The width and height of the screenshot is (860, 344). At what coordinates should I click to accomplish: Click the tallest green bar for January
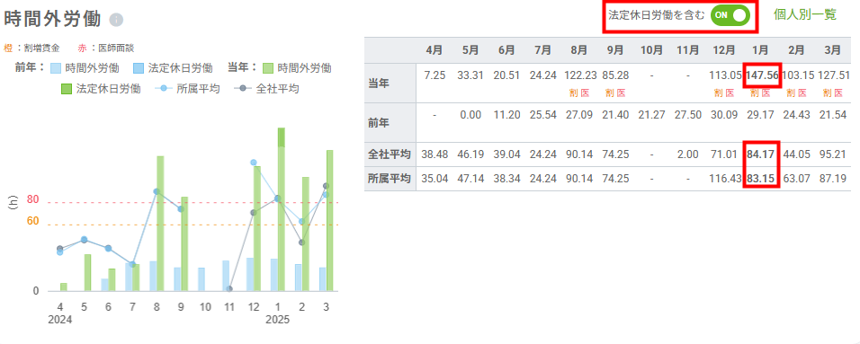click(282, 209)
